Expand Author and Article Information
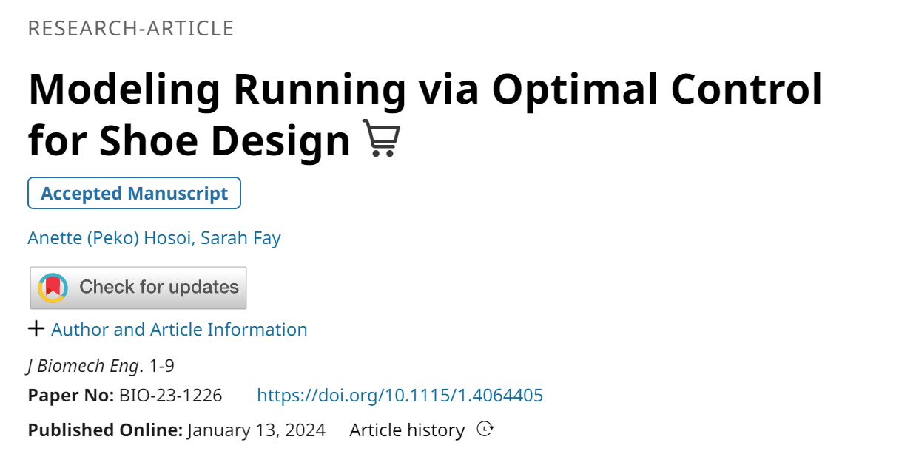The height and width of the screenshot is (451, 916). click(x=179, y=329)
